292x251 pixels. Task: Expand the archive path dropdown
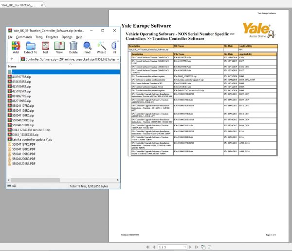coord(118,59)
